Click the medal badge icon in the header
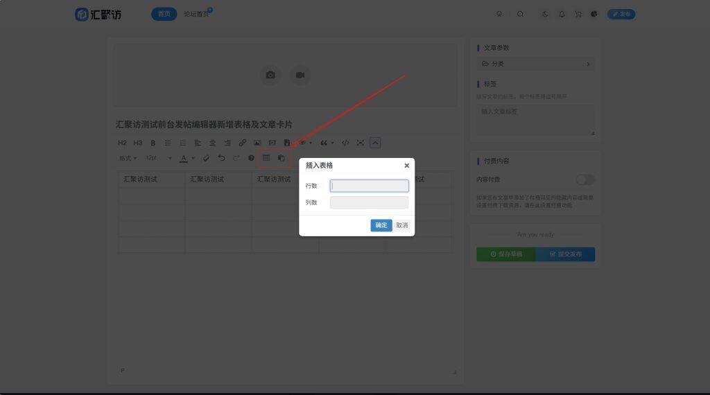Screen dimensions: 710x395 click(499, 14)
